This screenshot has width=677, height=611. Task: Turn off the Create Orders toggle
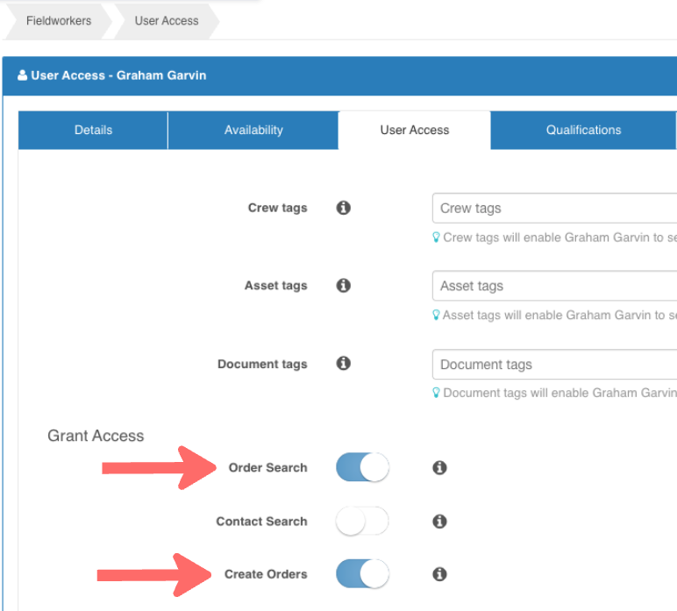coord(363,574)
